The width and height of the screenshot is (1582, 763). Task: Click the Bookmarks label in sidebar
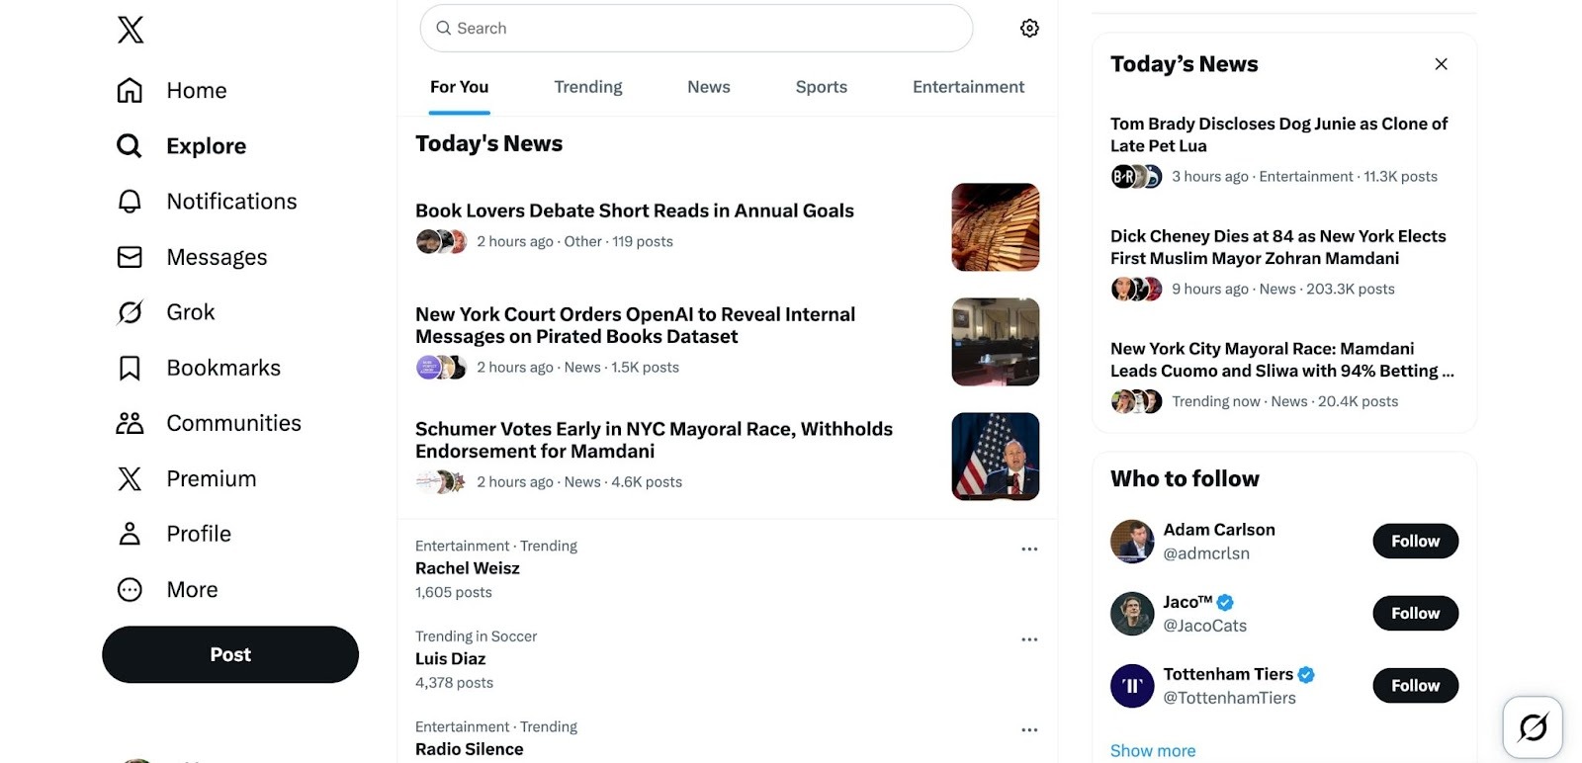click(223, 368)
